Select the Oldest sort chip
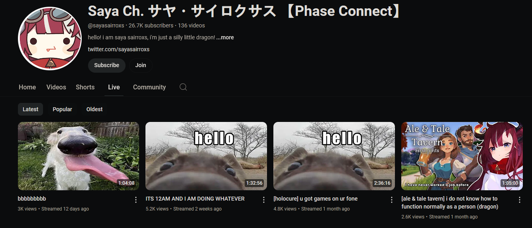 (x=94, y=109)
